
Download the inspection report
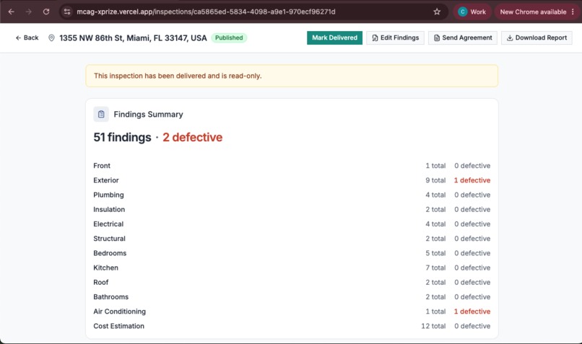tap(537, 38)
